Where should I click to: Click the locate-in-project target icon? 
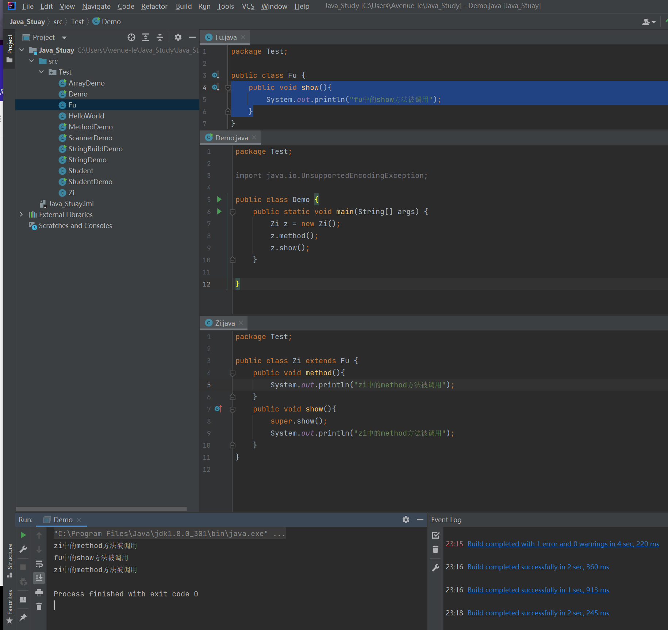coord(131,37)
